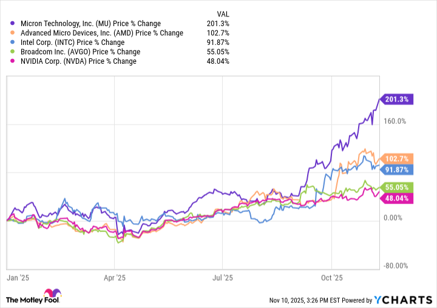
Task: Select the NVIDIA Corp. legend label
Action: (78, 61)
